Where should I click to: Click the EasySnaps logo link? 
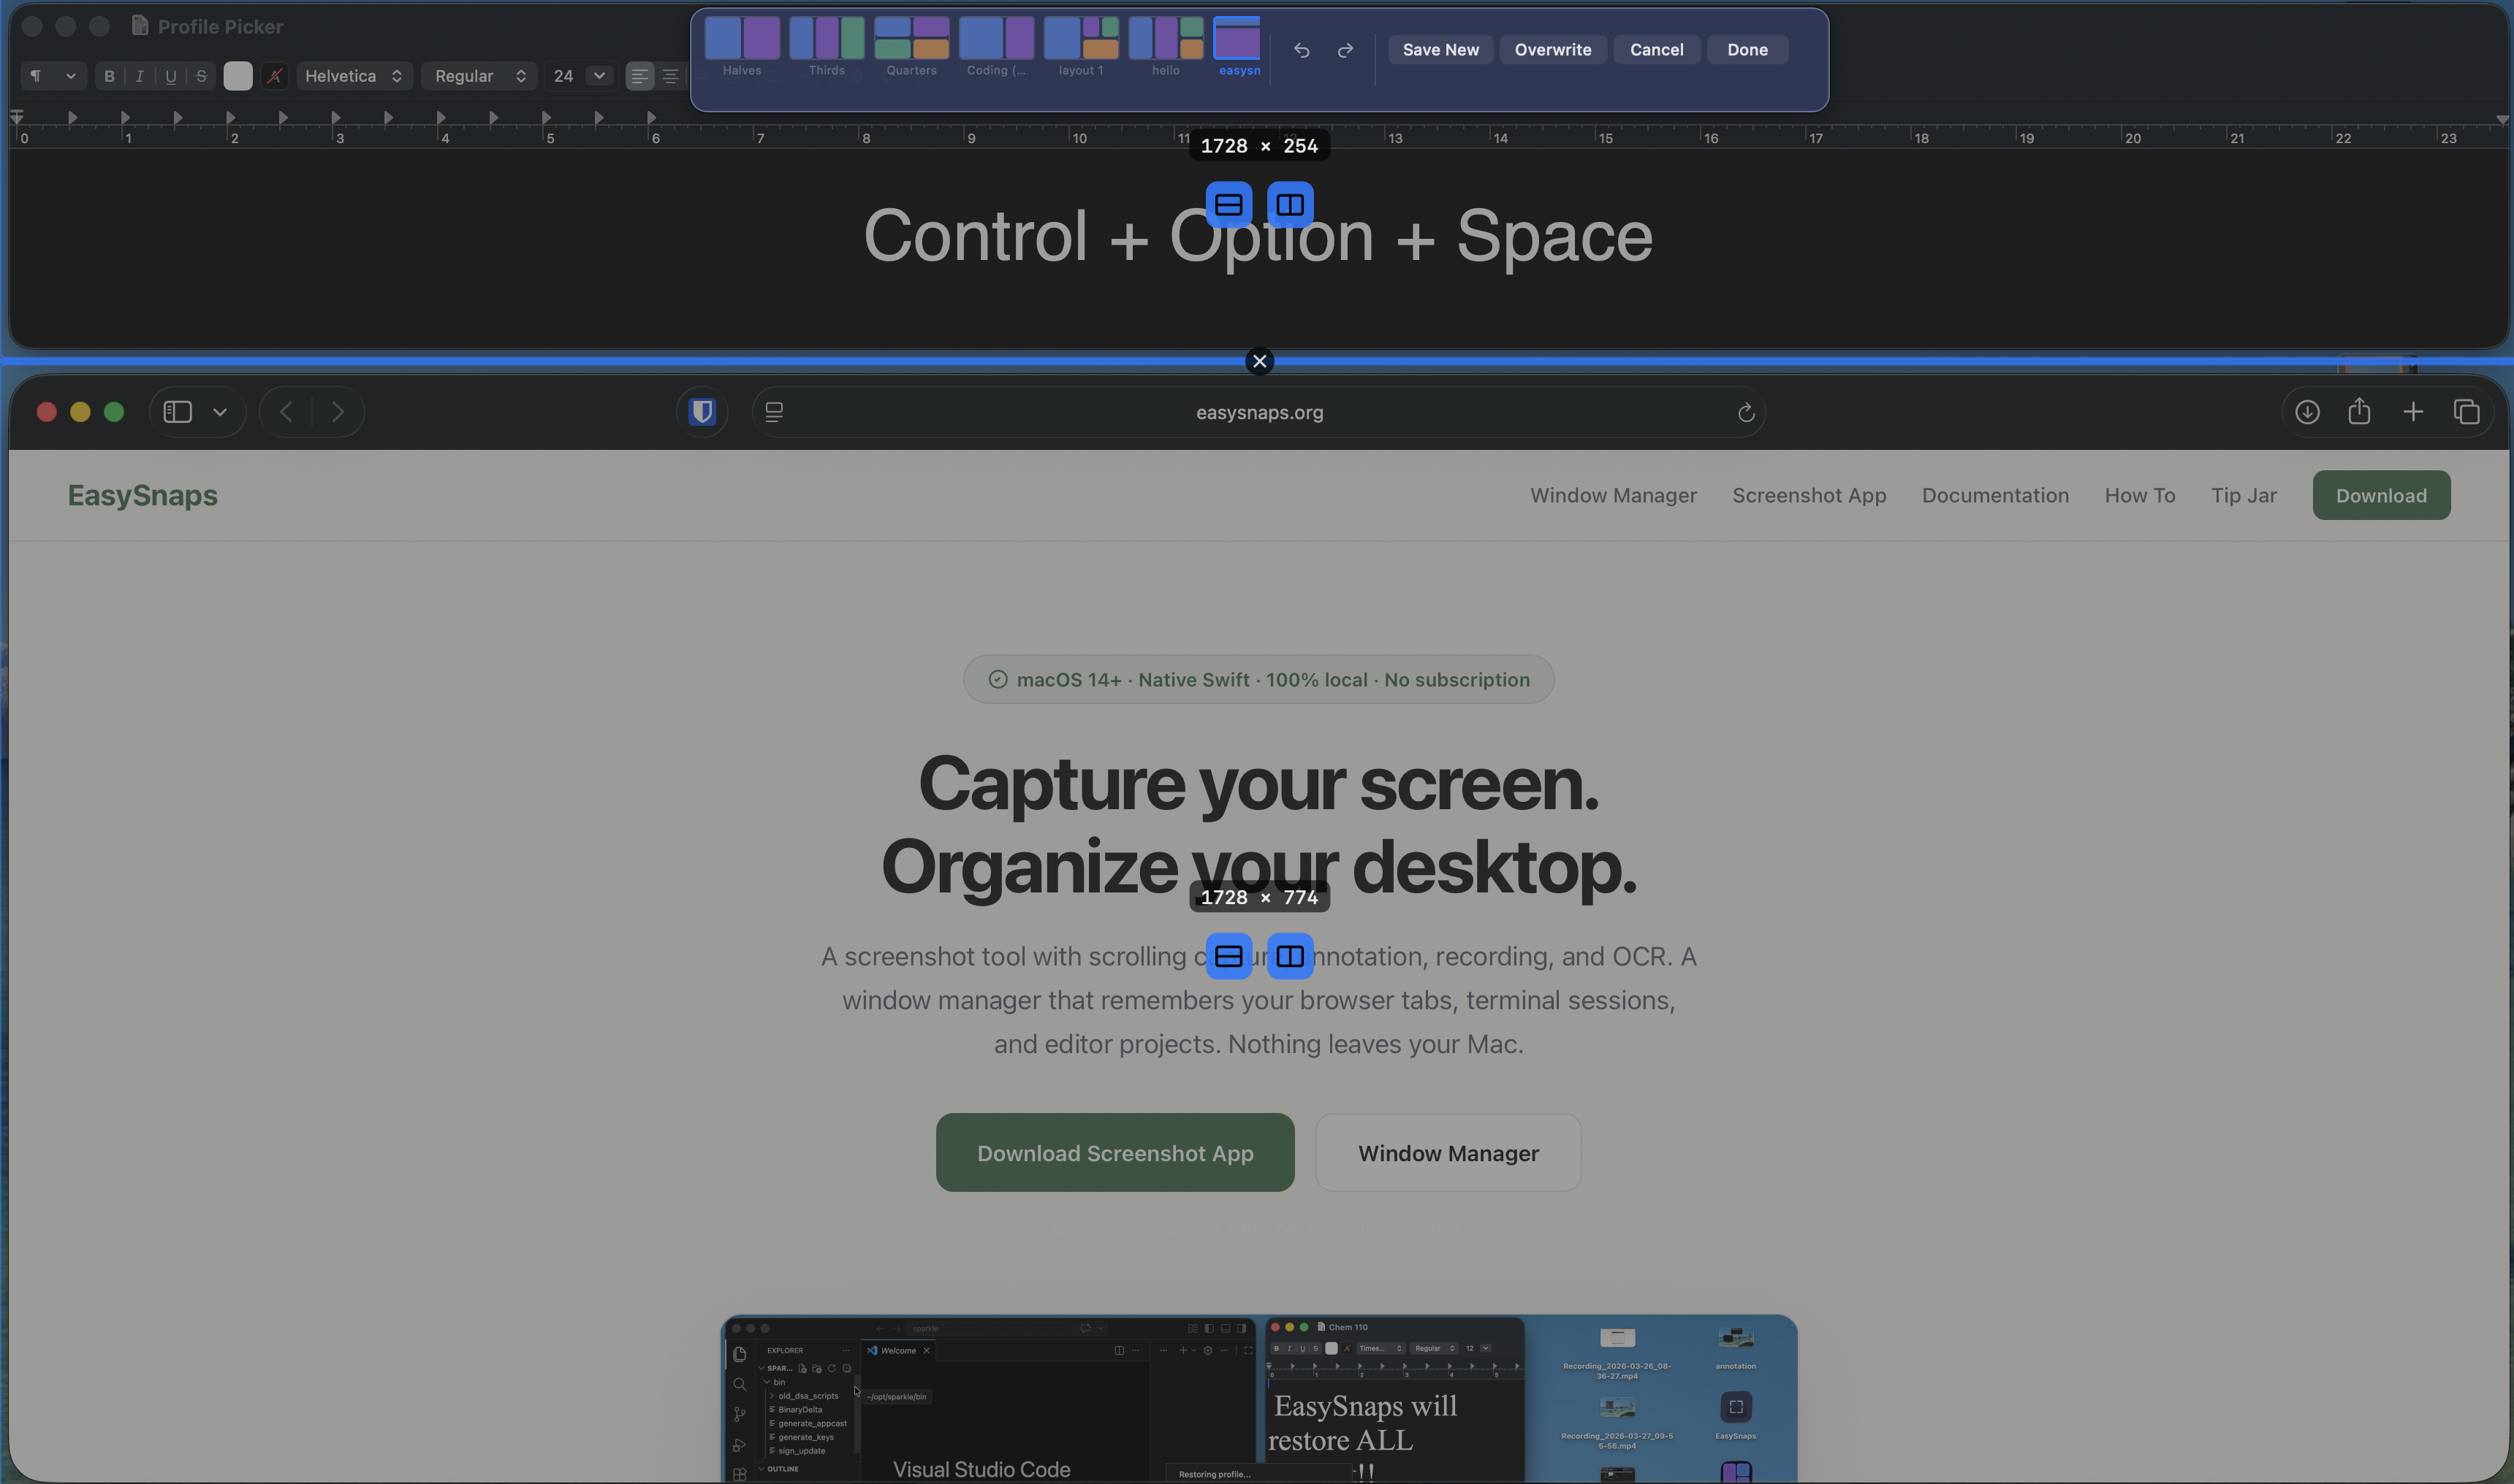[143, 495]
